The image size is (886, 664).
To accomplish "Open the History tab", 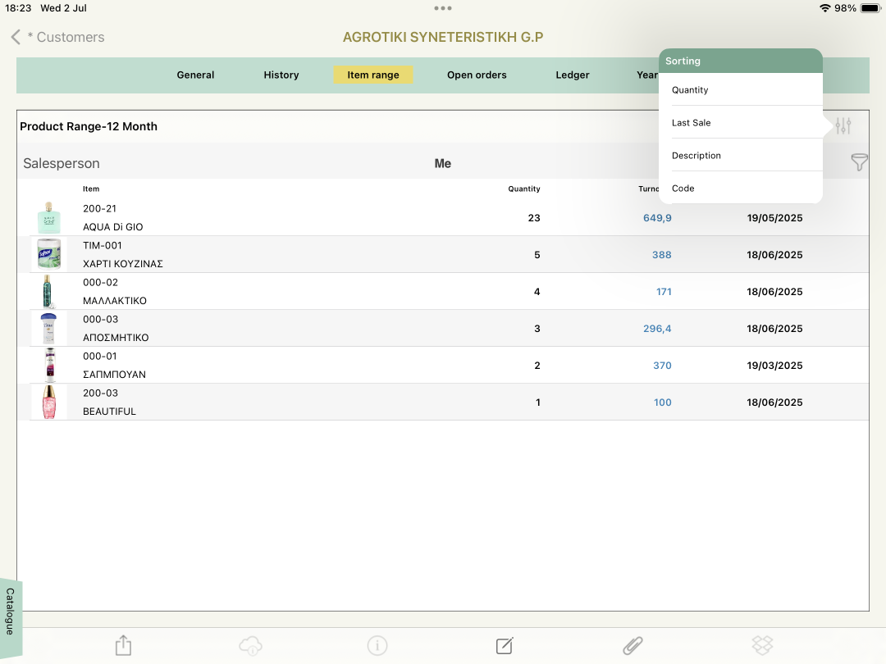I will coord(281,75).
